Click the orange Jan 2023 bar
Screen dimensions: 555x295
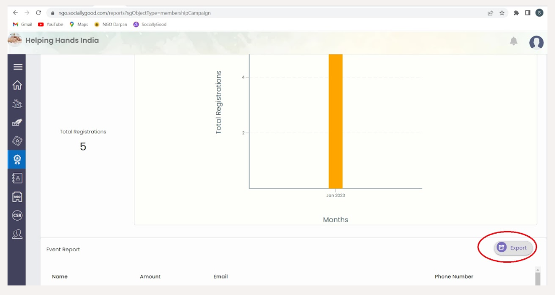pos(336,121)
